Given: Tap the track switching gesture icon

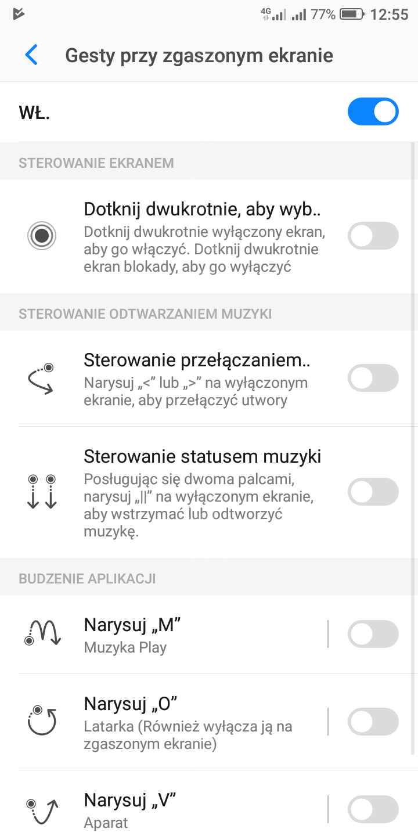Looking at the screenshot, I should [42, 379].
